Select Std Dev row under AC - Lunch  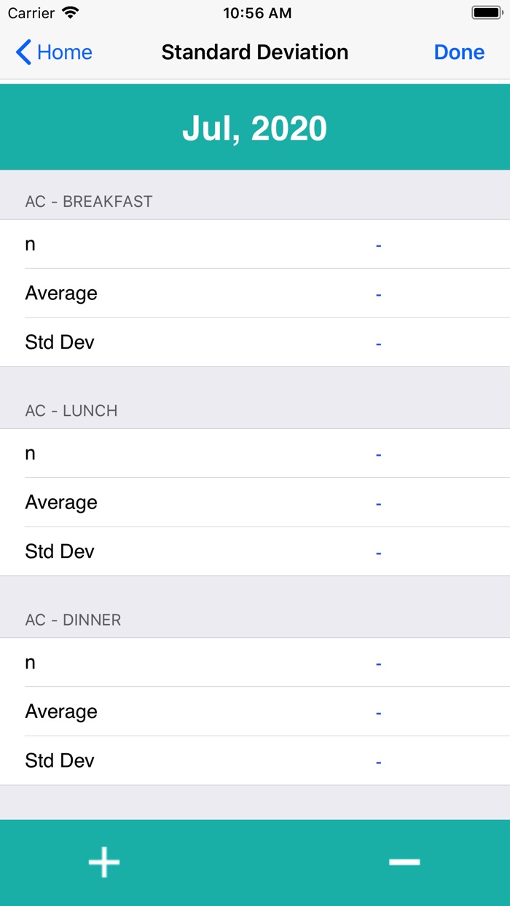(x=255, y=551)
